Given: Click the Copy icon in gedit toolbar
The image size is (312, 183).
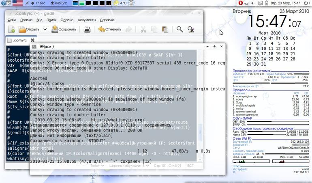Looking at the screenshot, I should click(154, 29).
